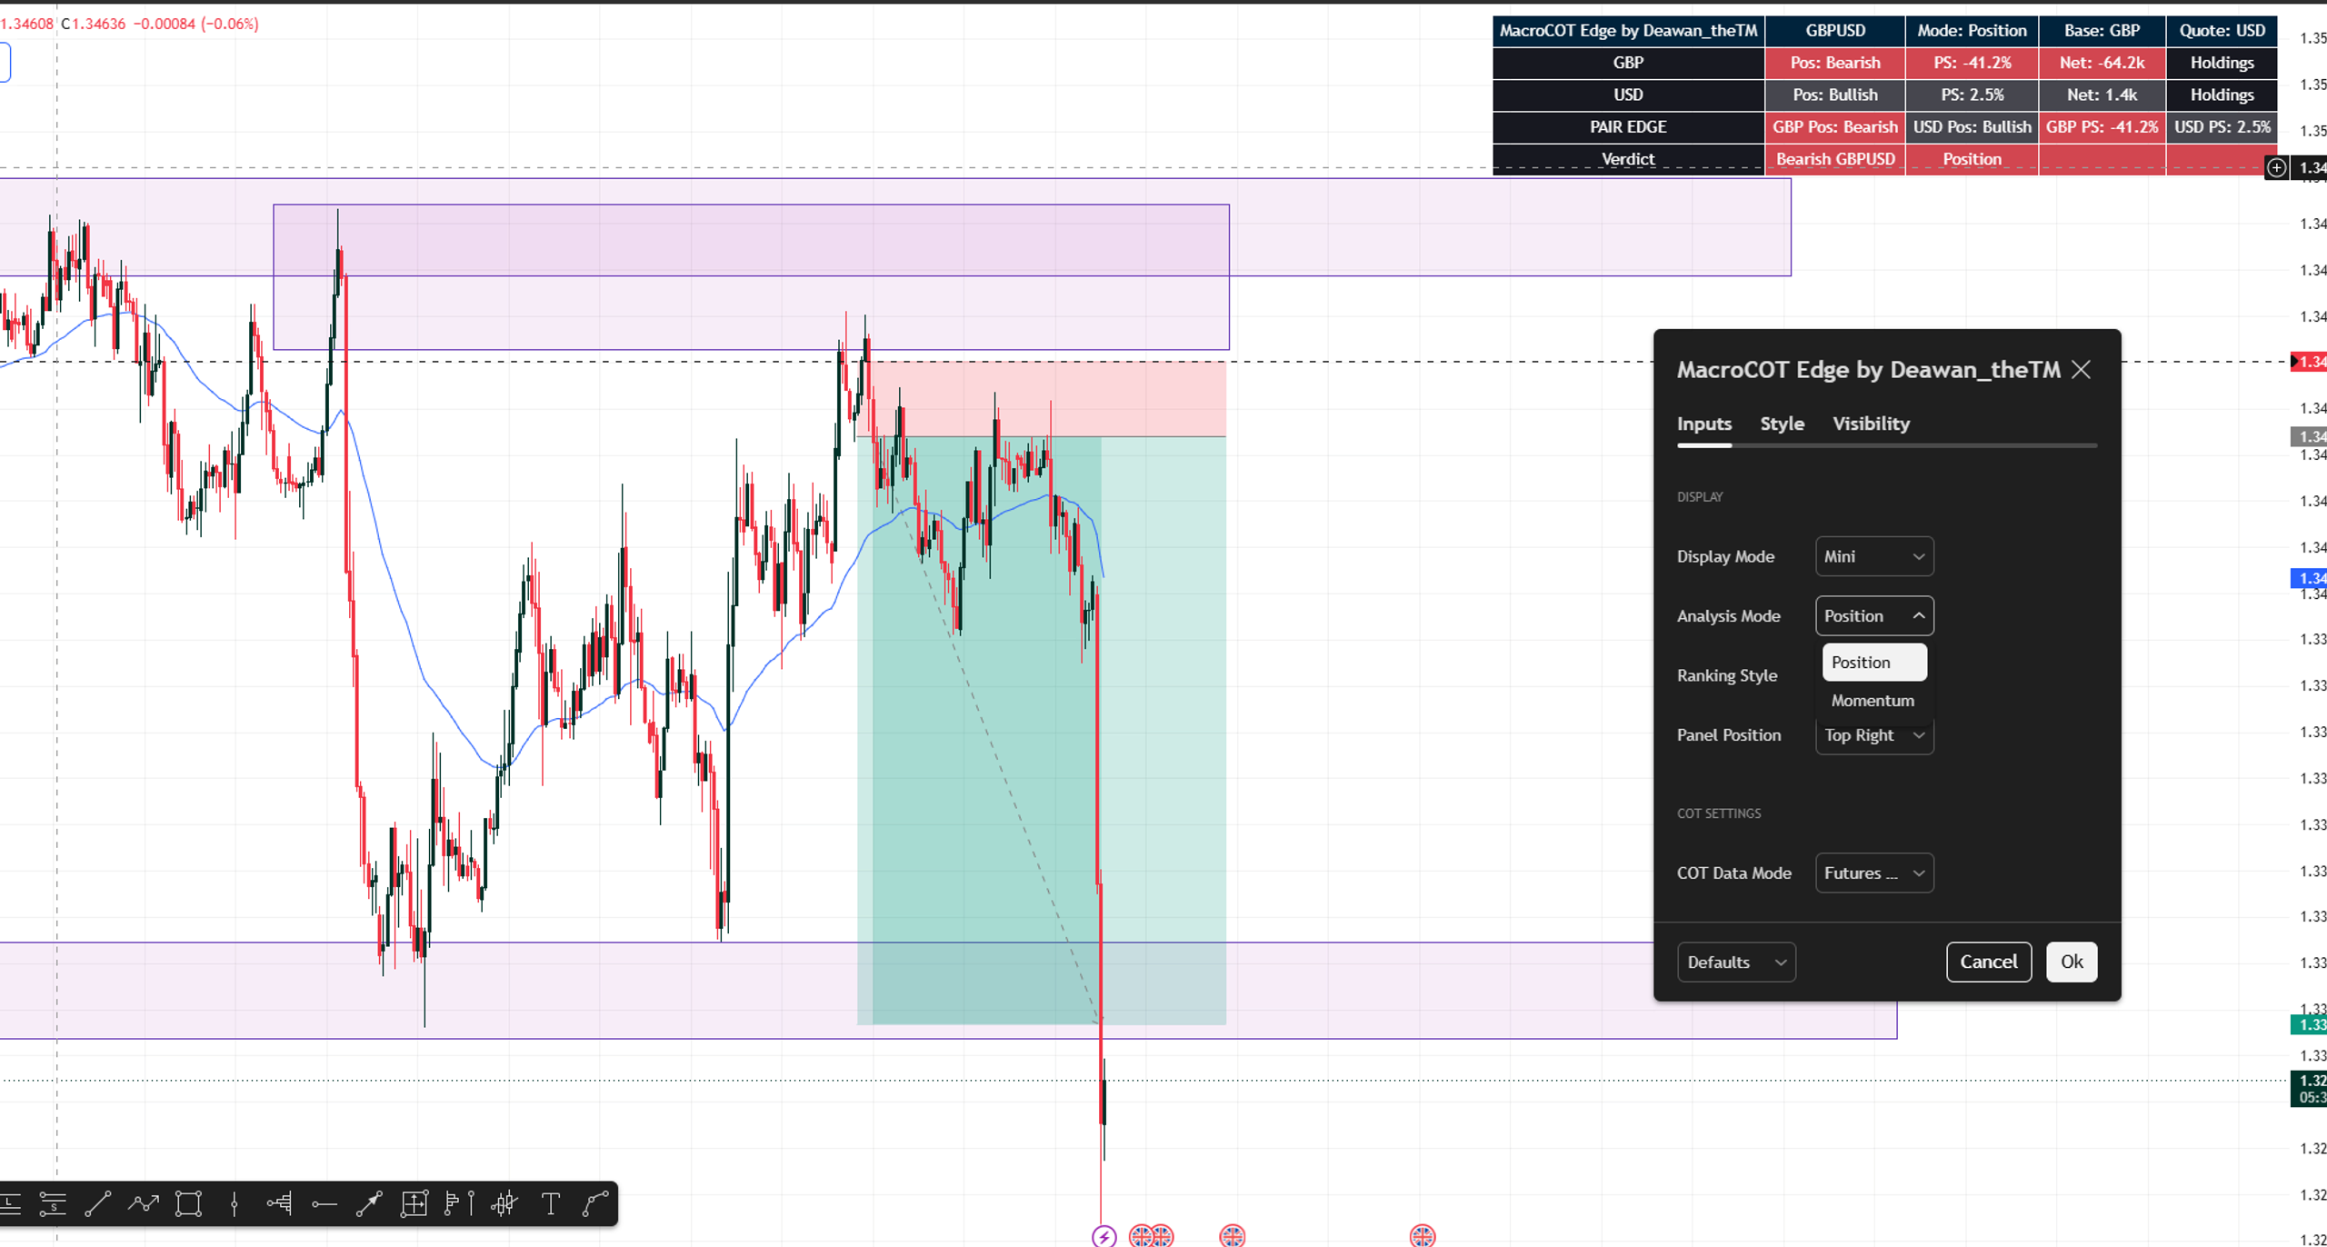Open the COT Data Mode Futures dropdown
Viewport: 2327px width, 1247px height.
click(x=1874, y=873)
